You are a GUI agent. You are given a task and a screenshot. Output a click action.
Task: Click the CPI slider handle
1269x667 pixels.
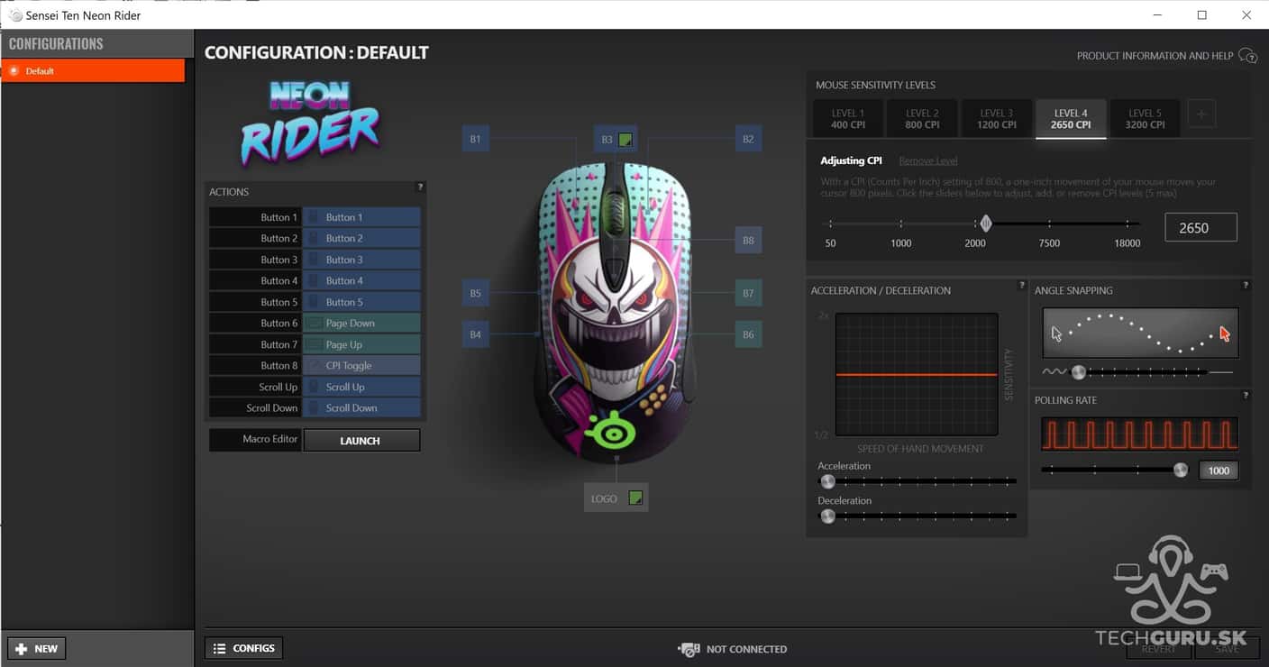(x=986, y=223)
